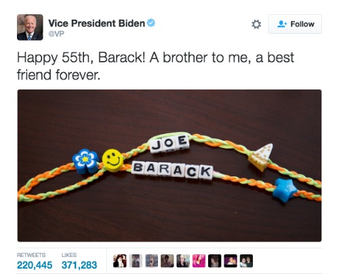Open Vice President Biden's profile photo
Viewport: 339px width, 274px height.
pos(30,27)
